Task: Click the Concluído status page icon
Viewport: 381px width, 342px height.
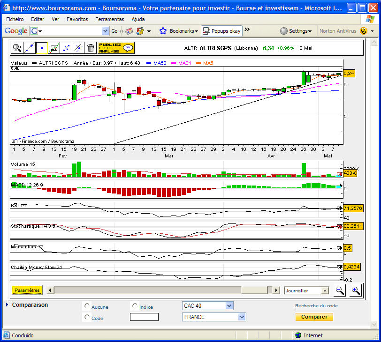Action: point(7,335)
